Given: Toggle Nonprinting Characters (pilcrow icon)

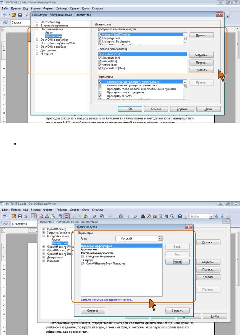Looking at the screenshot, I should tap(166, 216).
